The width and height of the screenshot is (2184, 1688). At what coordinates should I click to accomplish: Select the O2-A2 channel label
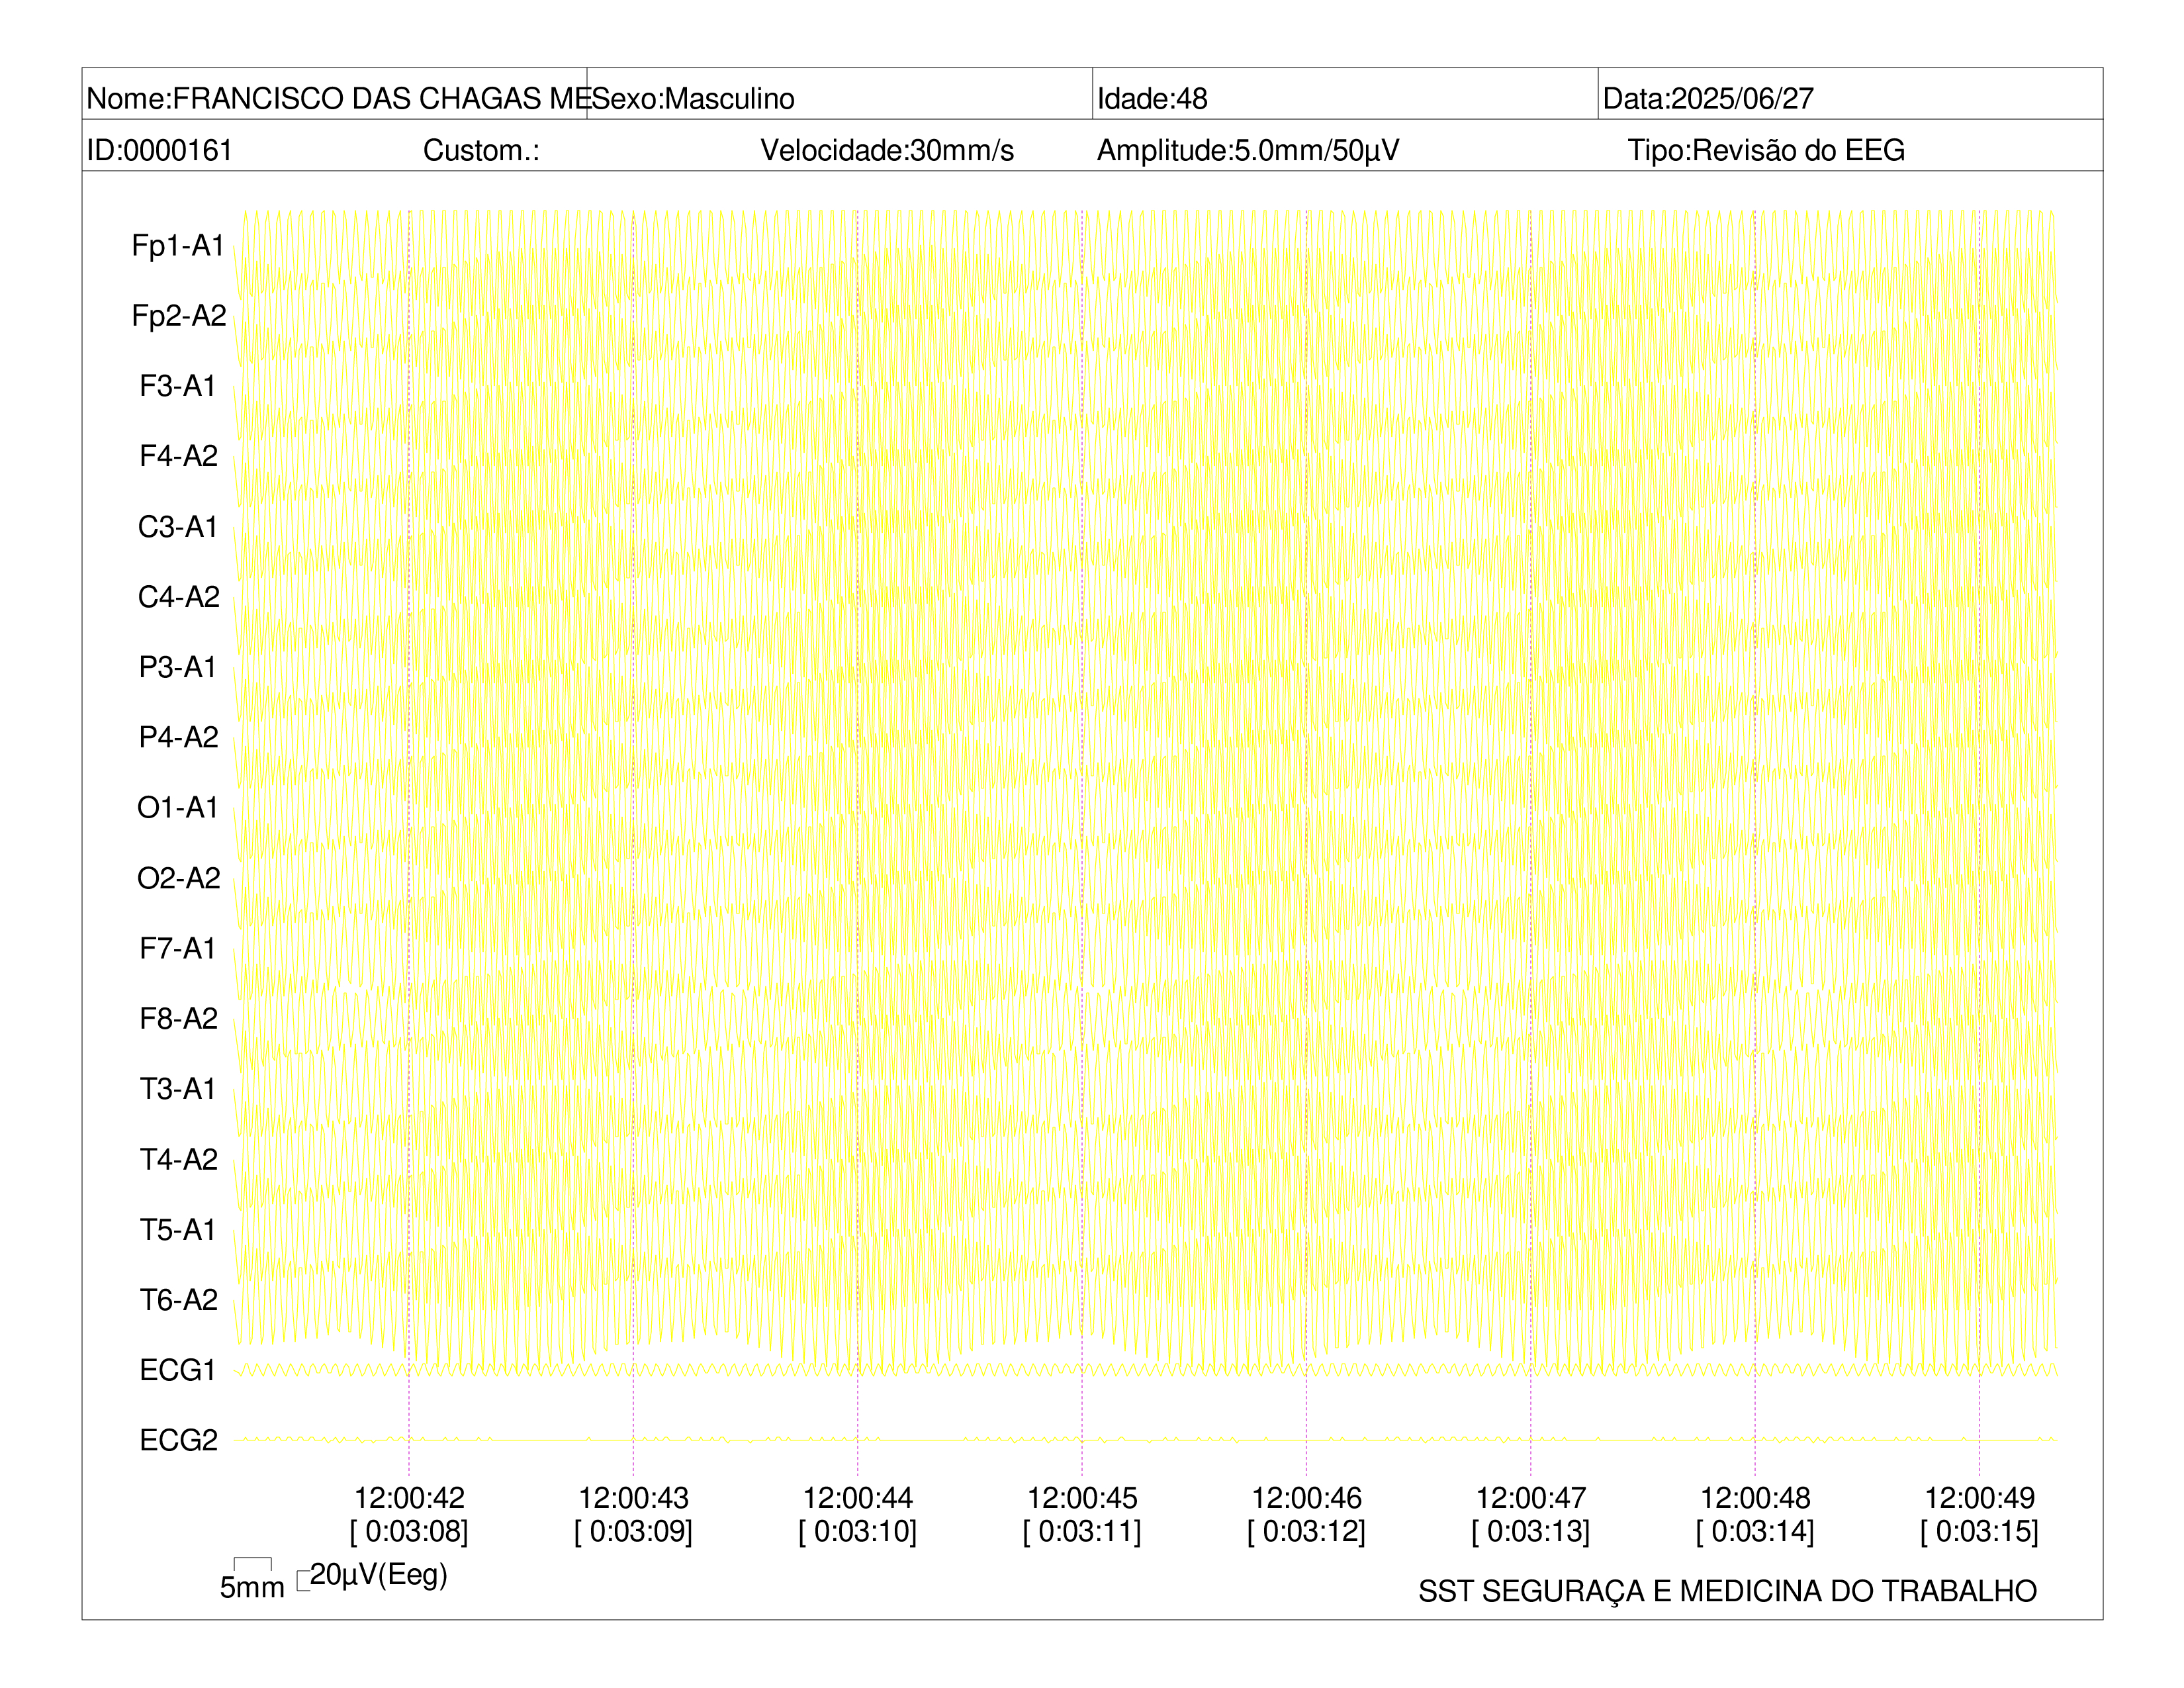pos(179,878)
